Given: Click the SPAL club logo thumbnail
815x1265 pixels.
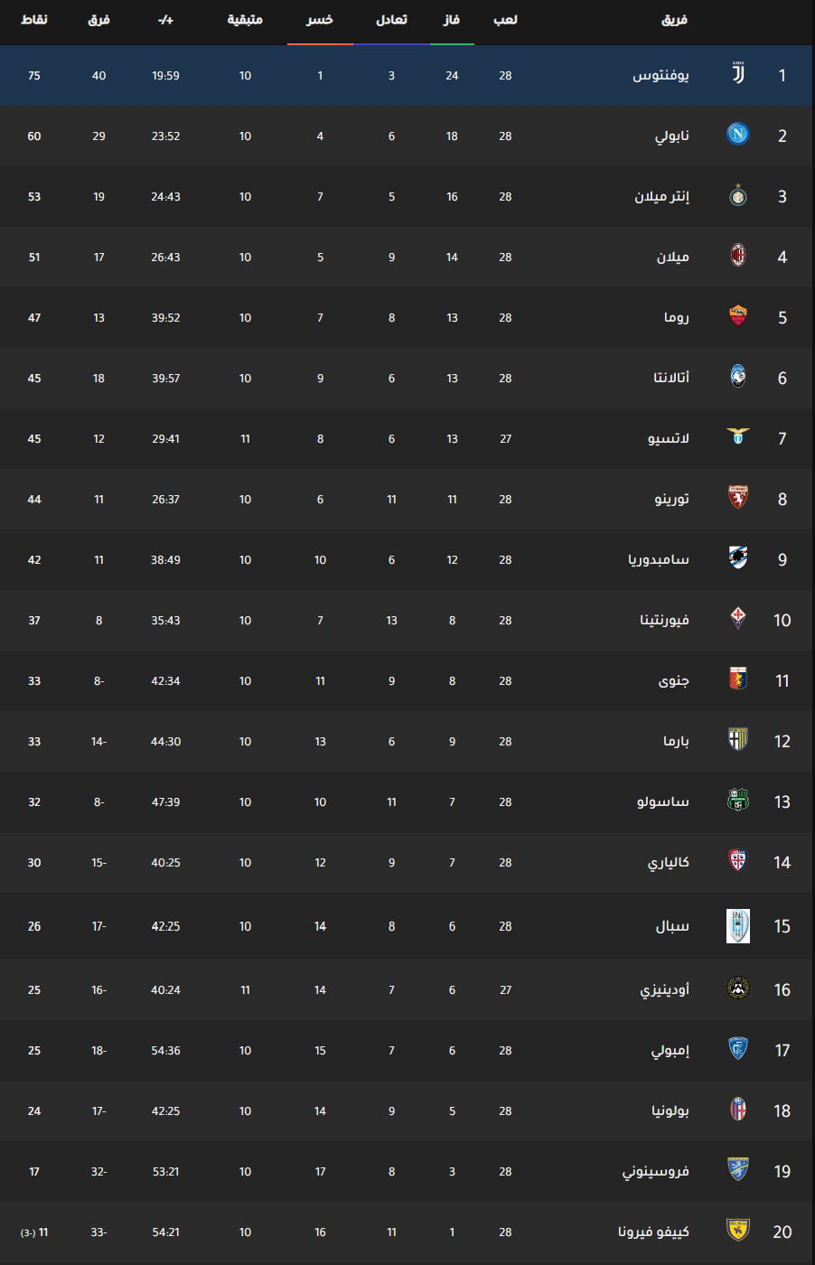Looking at the screenshot, I should (x=738, y=926).
